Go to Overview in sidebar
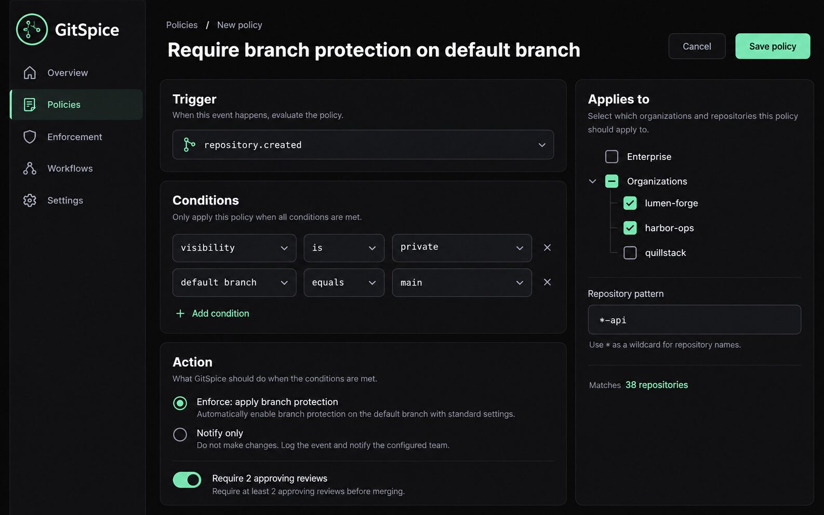 76,73
